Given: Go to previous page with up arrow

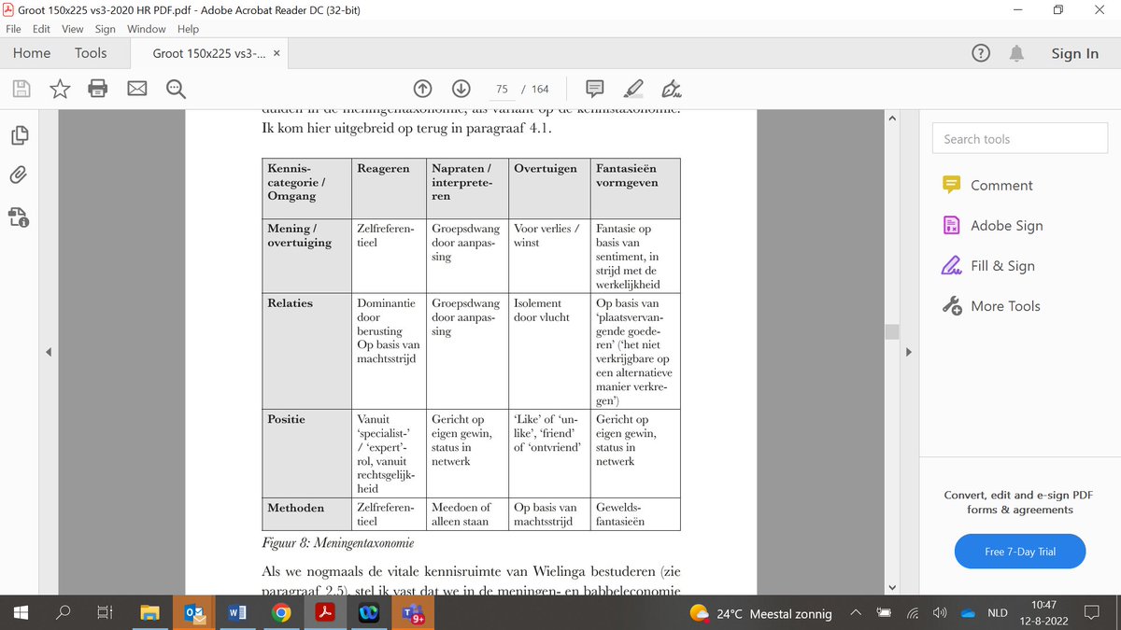Looking at the screenshot, I should (x=422, y=89).
